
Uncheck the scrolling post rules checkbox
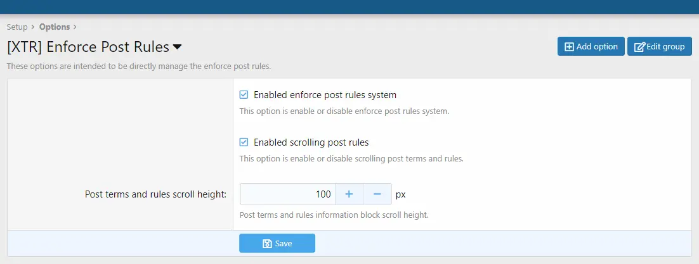(244, 142)
